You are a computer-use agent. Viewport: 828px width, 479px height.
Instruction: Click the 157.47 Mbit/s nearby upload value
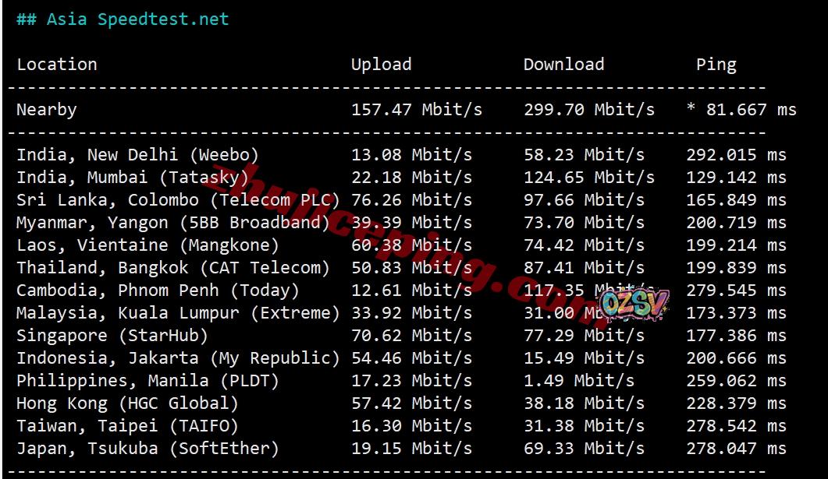[417, 110]
